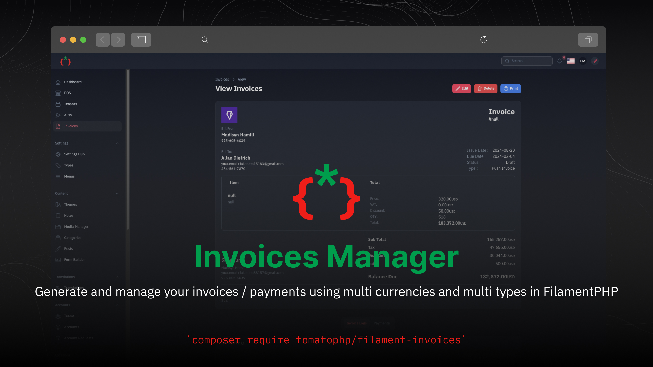Click the Form Builder sidebar icon
The height and width of the screenshot is (367, 653).
58,259
